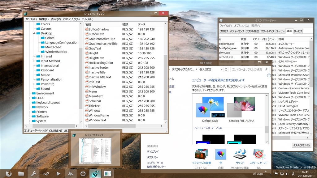The height and width of the screenshot is (178, 317).
Task: Click the タスクの終了(E) button
Action: 301,145
